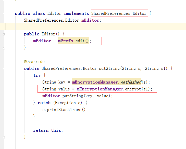
Task: Click the 'encrypt' method call
Action: pyautogui.click(x=133, y=89)
